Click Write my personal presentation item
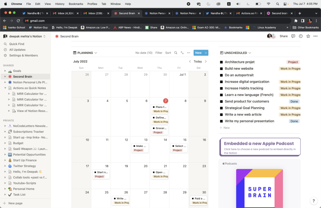The image size is (321, 208). pos(249,121)
